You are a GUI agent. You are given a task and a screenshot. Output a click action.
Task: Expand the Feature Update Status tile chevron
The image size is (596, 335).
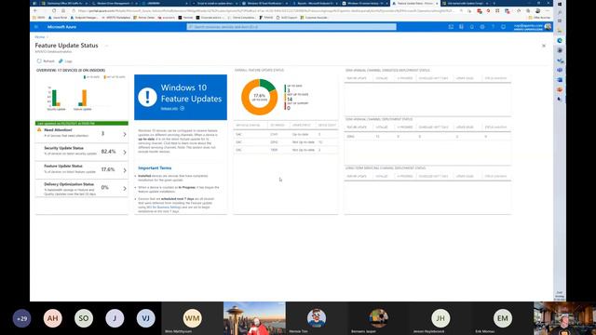pyautogui.click(x=125, y=170)
